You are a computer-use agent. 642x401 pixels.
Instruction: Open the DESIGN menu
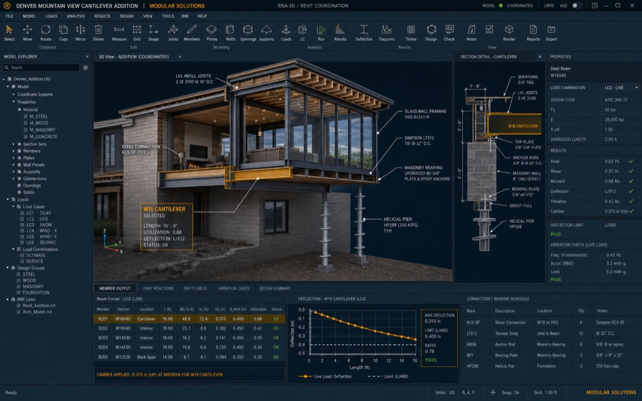127,16
